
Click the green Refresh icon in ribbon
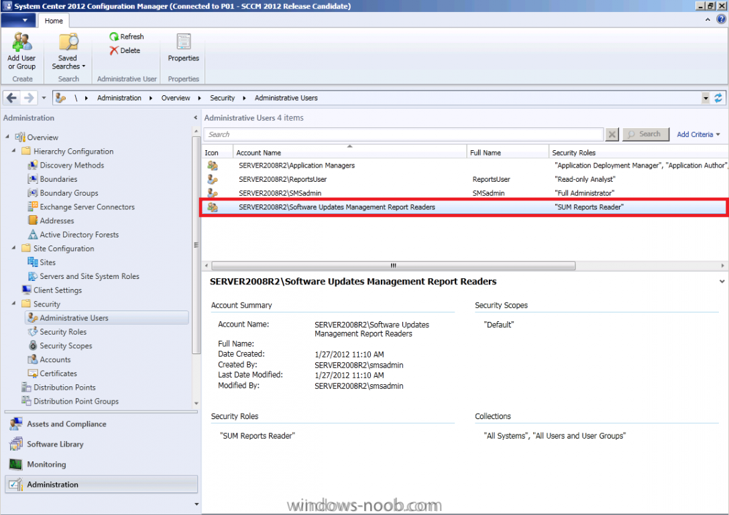pyautogui.click(x=114, y=36)
